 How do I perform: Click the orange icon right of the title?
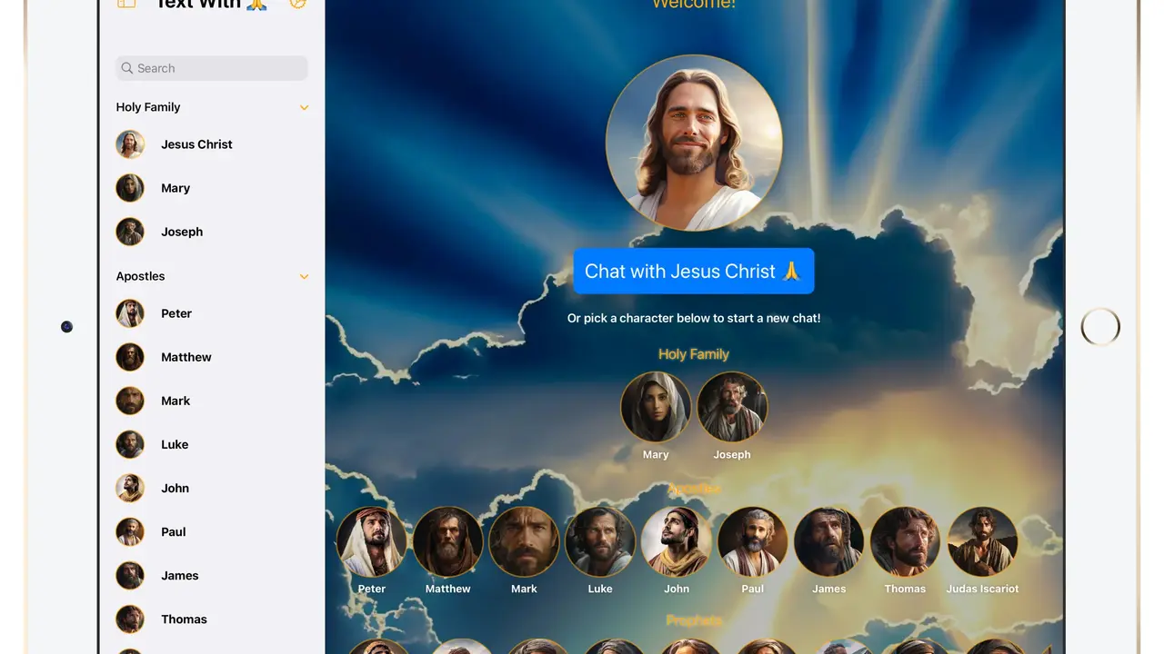pyautogui.click(x=297, y=4)
